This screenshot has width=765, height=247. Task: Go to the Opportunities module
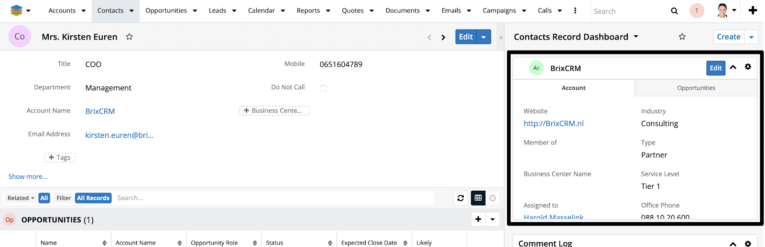tap(166, 10)
